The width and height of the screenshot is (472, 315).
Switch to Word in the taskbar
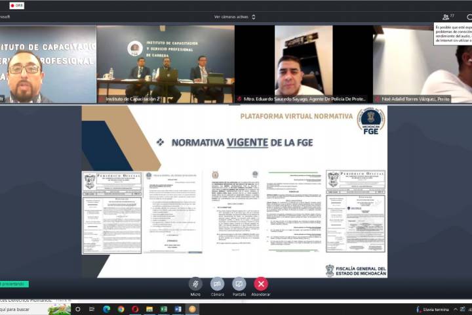(x=178, y=309)
